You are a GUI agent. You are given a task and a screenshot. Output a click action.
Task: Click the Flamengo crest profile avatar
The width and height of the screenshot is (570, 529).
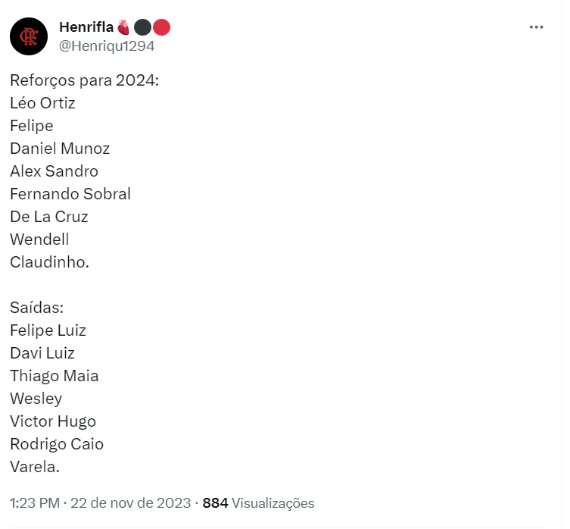click(29, 36)
